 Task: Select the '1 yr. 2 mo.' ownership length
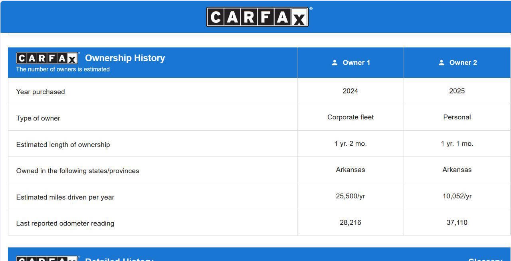(351, 144)
